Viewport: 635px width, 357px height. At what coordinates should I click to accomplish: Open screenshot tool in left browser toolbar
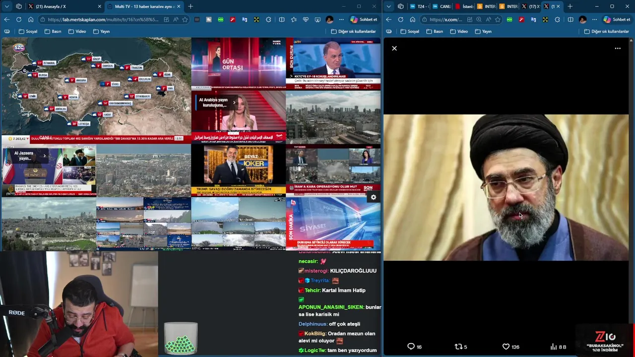[317, 19]
